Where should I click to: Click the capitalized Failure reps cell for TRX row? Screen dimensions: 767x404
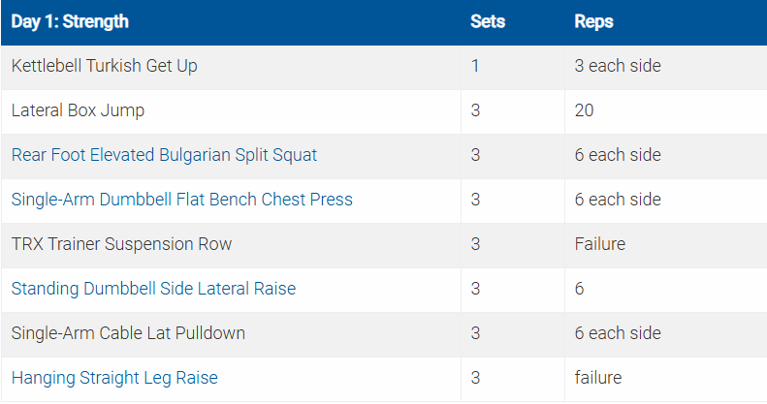pyautogui.click(x=600, y=244)
